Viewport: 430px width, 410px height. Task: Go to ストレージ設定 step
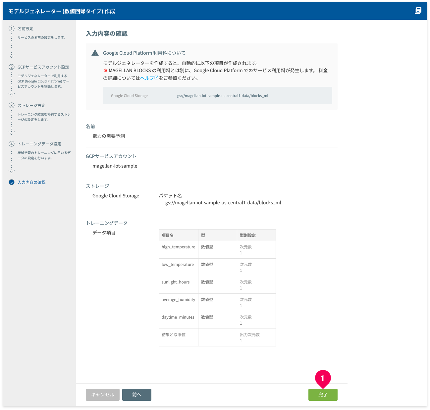[x=31, y=106]
